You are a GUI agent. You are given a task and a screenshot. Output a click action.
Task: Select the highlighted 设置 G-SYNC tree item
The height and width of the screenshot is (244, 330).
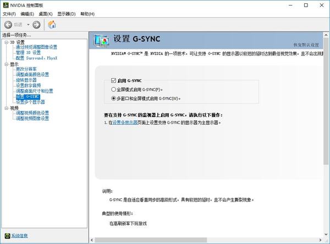(x=28, y=97)
